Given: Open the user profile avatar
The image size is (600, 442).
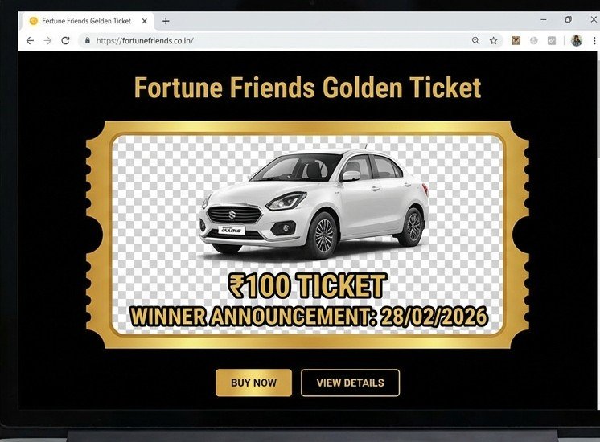Looking at the screenshot, I should 577,40.
